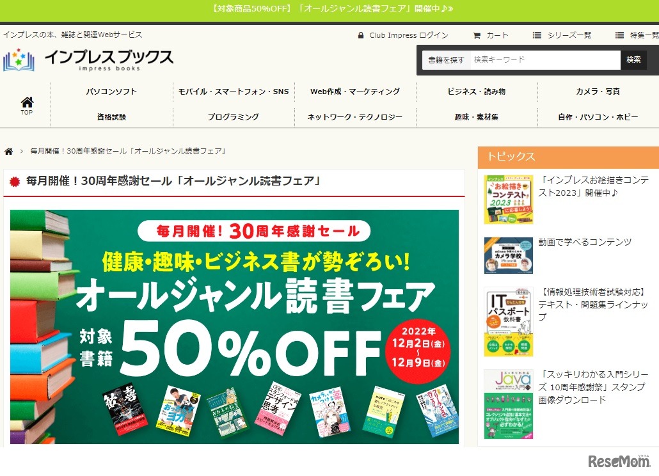Image resolution: width=659 pixels, height=476 pixels.
Task: Click the Club Impress ログイン lock icon
Action: coord(361,35)
